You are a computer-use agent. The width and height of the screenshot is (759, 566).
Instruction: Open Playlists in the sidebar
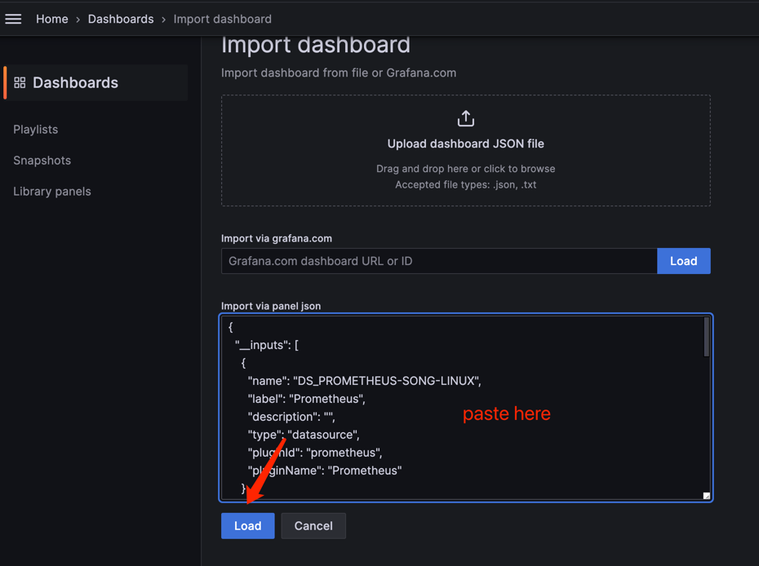coord(36,129)
